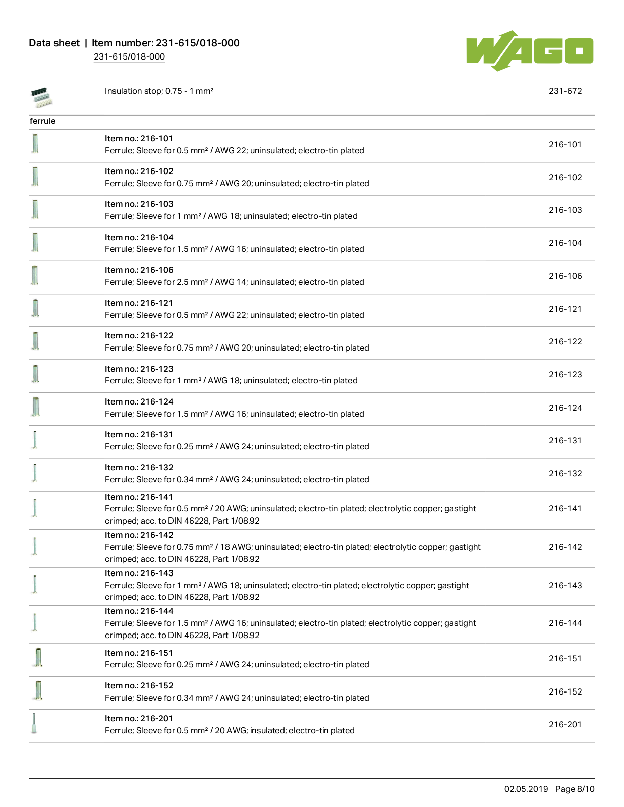Viewport: 624px width, 807px height.
Task: Click the 'Item no.: 216-132' heading
Action: tap(139, 467)
